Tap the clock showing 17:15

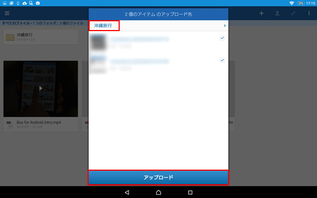310,3
